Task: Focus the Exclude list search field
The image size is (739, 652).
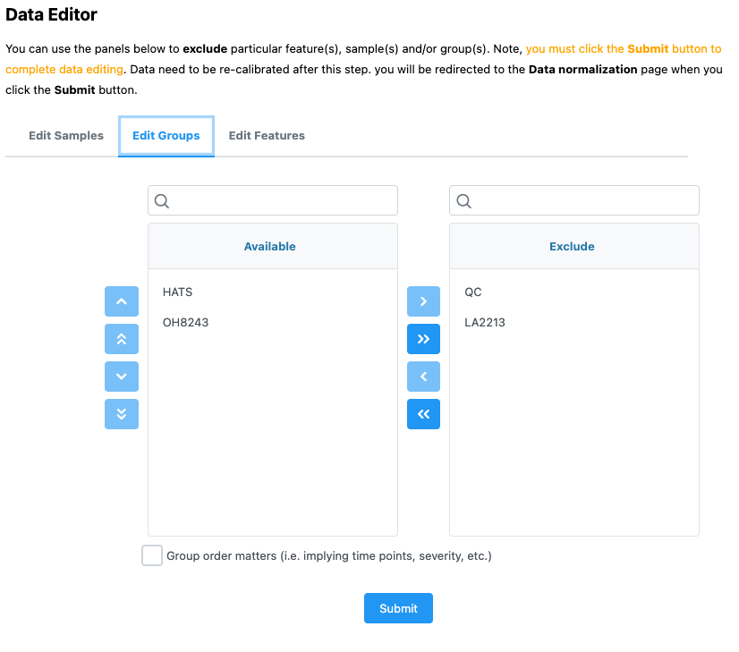Action: [574, 200]
